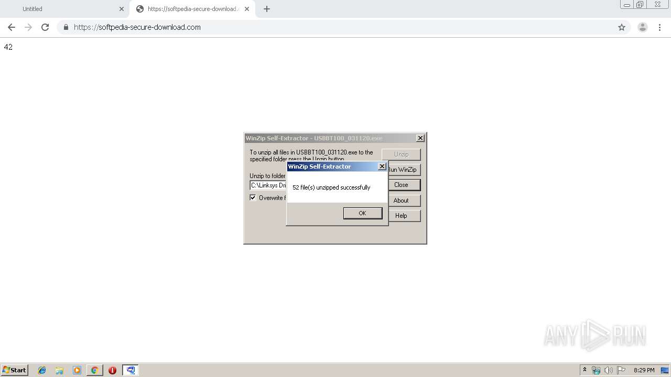This screenshot has height=377, width=671.
Task: Click the volume speaker tray icon
Action: [x=609, y=370]
